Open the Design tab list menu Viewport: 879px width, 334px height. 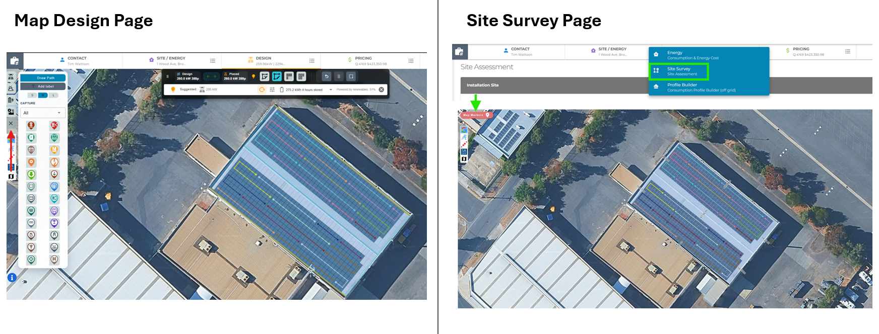[x=311, y=61]
